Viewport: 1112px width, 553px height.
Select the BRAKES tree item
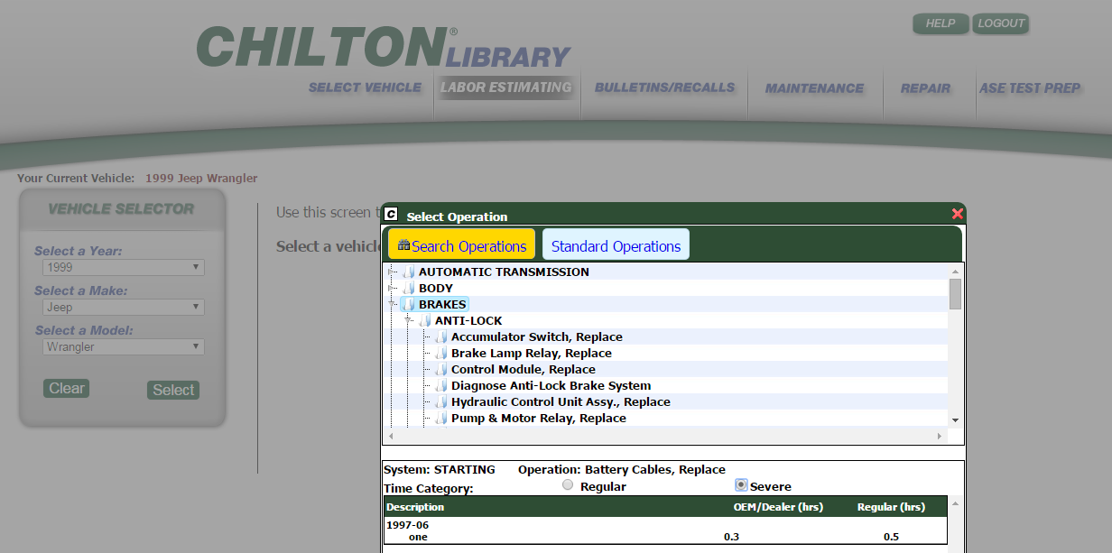point(442,304)
